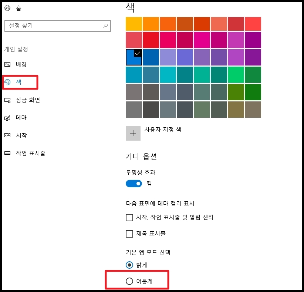304x292 pixels.
Task: Turn off the 투명성 효과 toggle
Action: coord(134,184)
